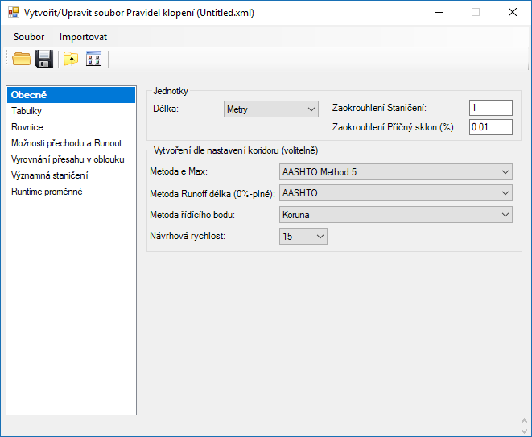Select Významná staničení entry
532x437 pixels.
pos(72,175)
